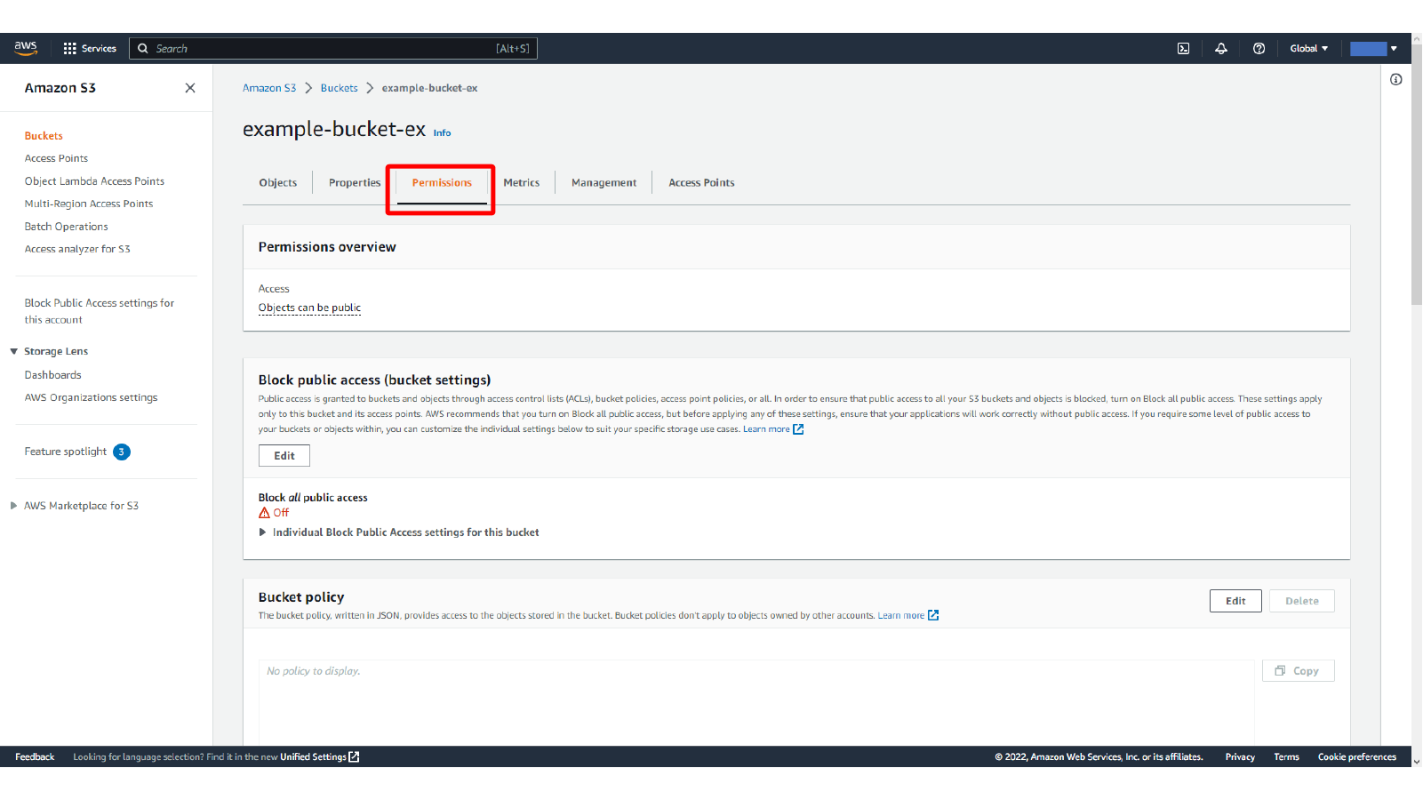Open Unified Settings link
Viewport: 1423px width, 800px height.
click(313, 757)
